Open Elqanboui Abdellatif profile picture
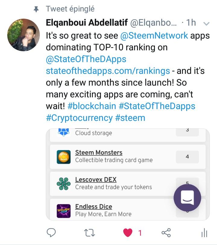217x245 pixels. pyautogui.click(x=24, y=35)
